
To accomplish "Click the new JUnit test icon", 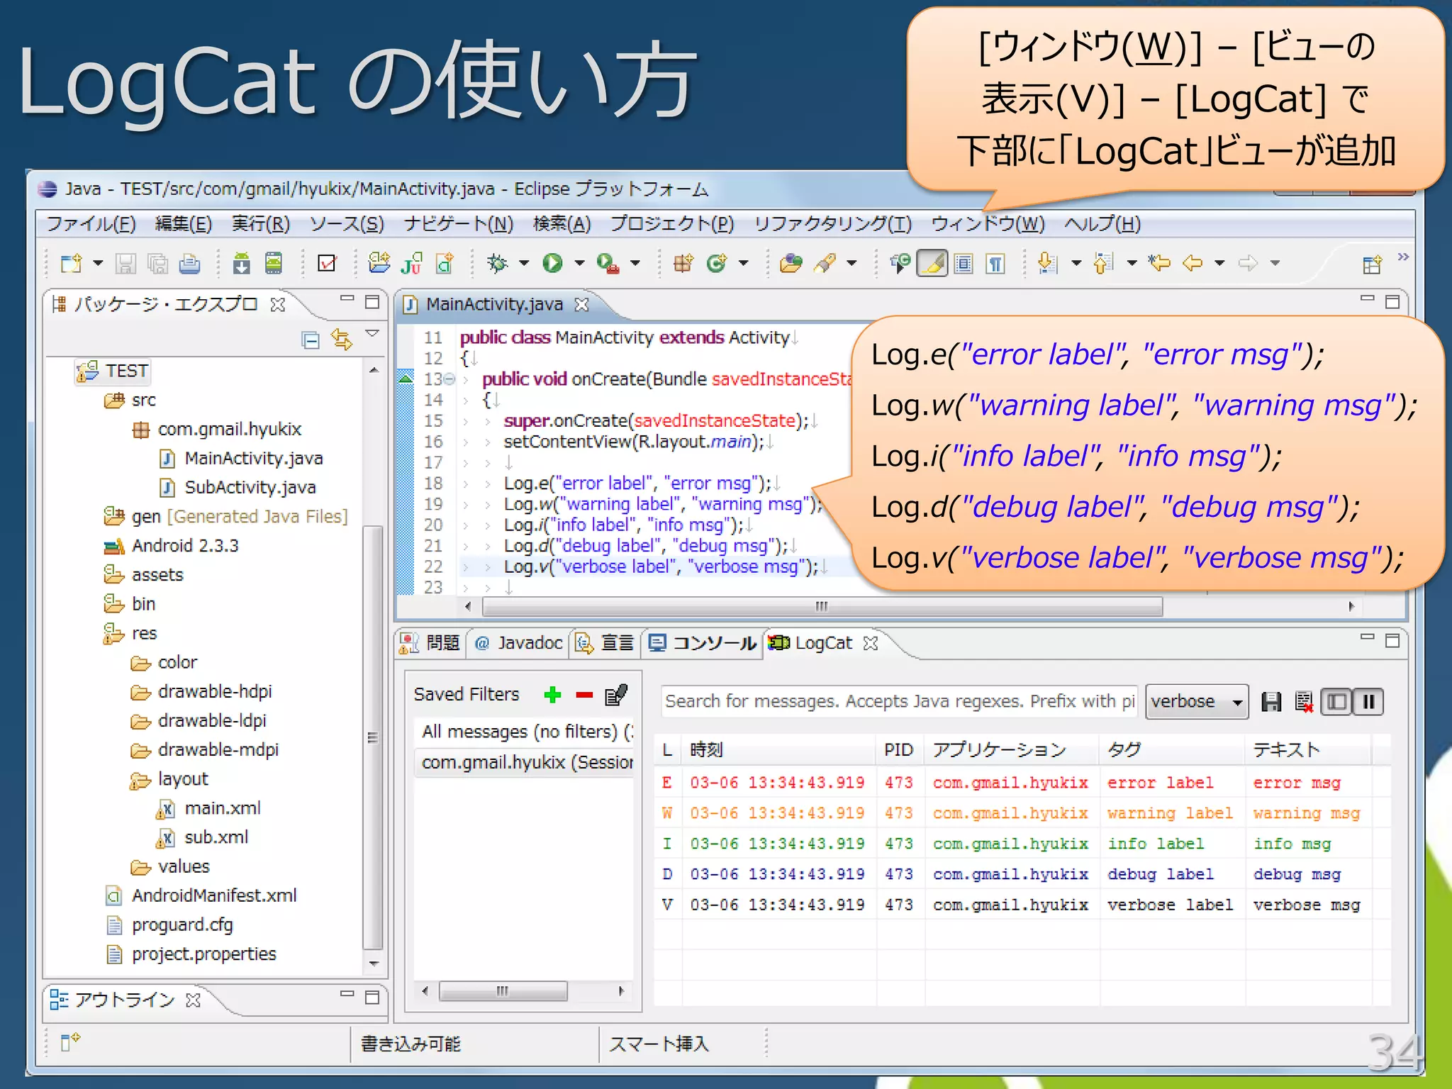I will point(412,264).
